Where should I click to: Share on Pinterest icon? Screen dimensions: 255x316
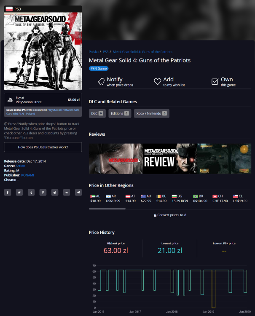pyautogui.click(x=43, y=192)
